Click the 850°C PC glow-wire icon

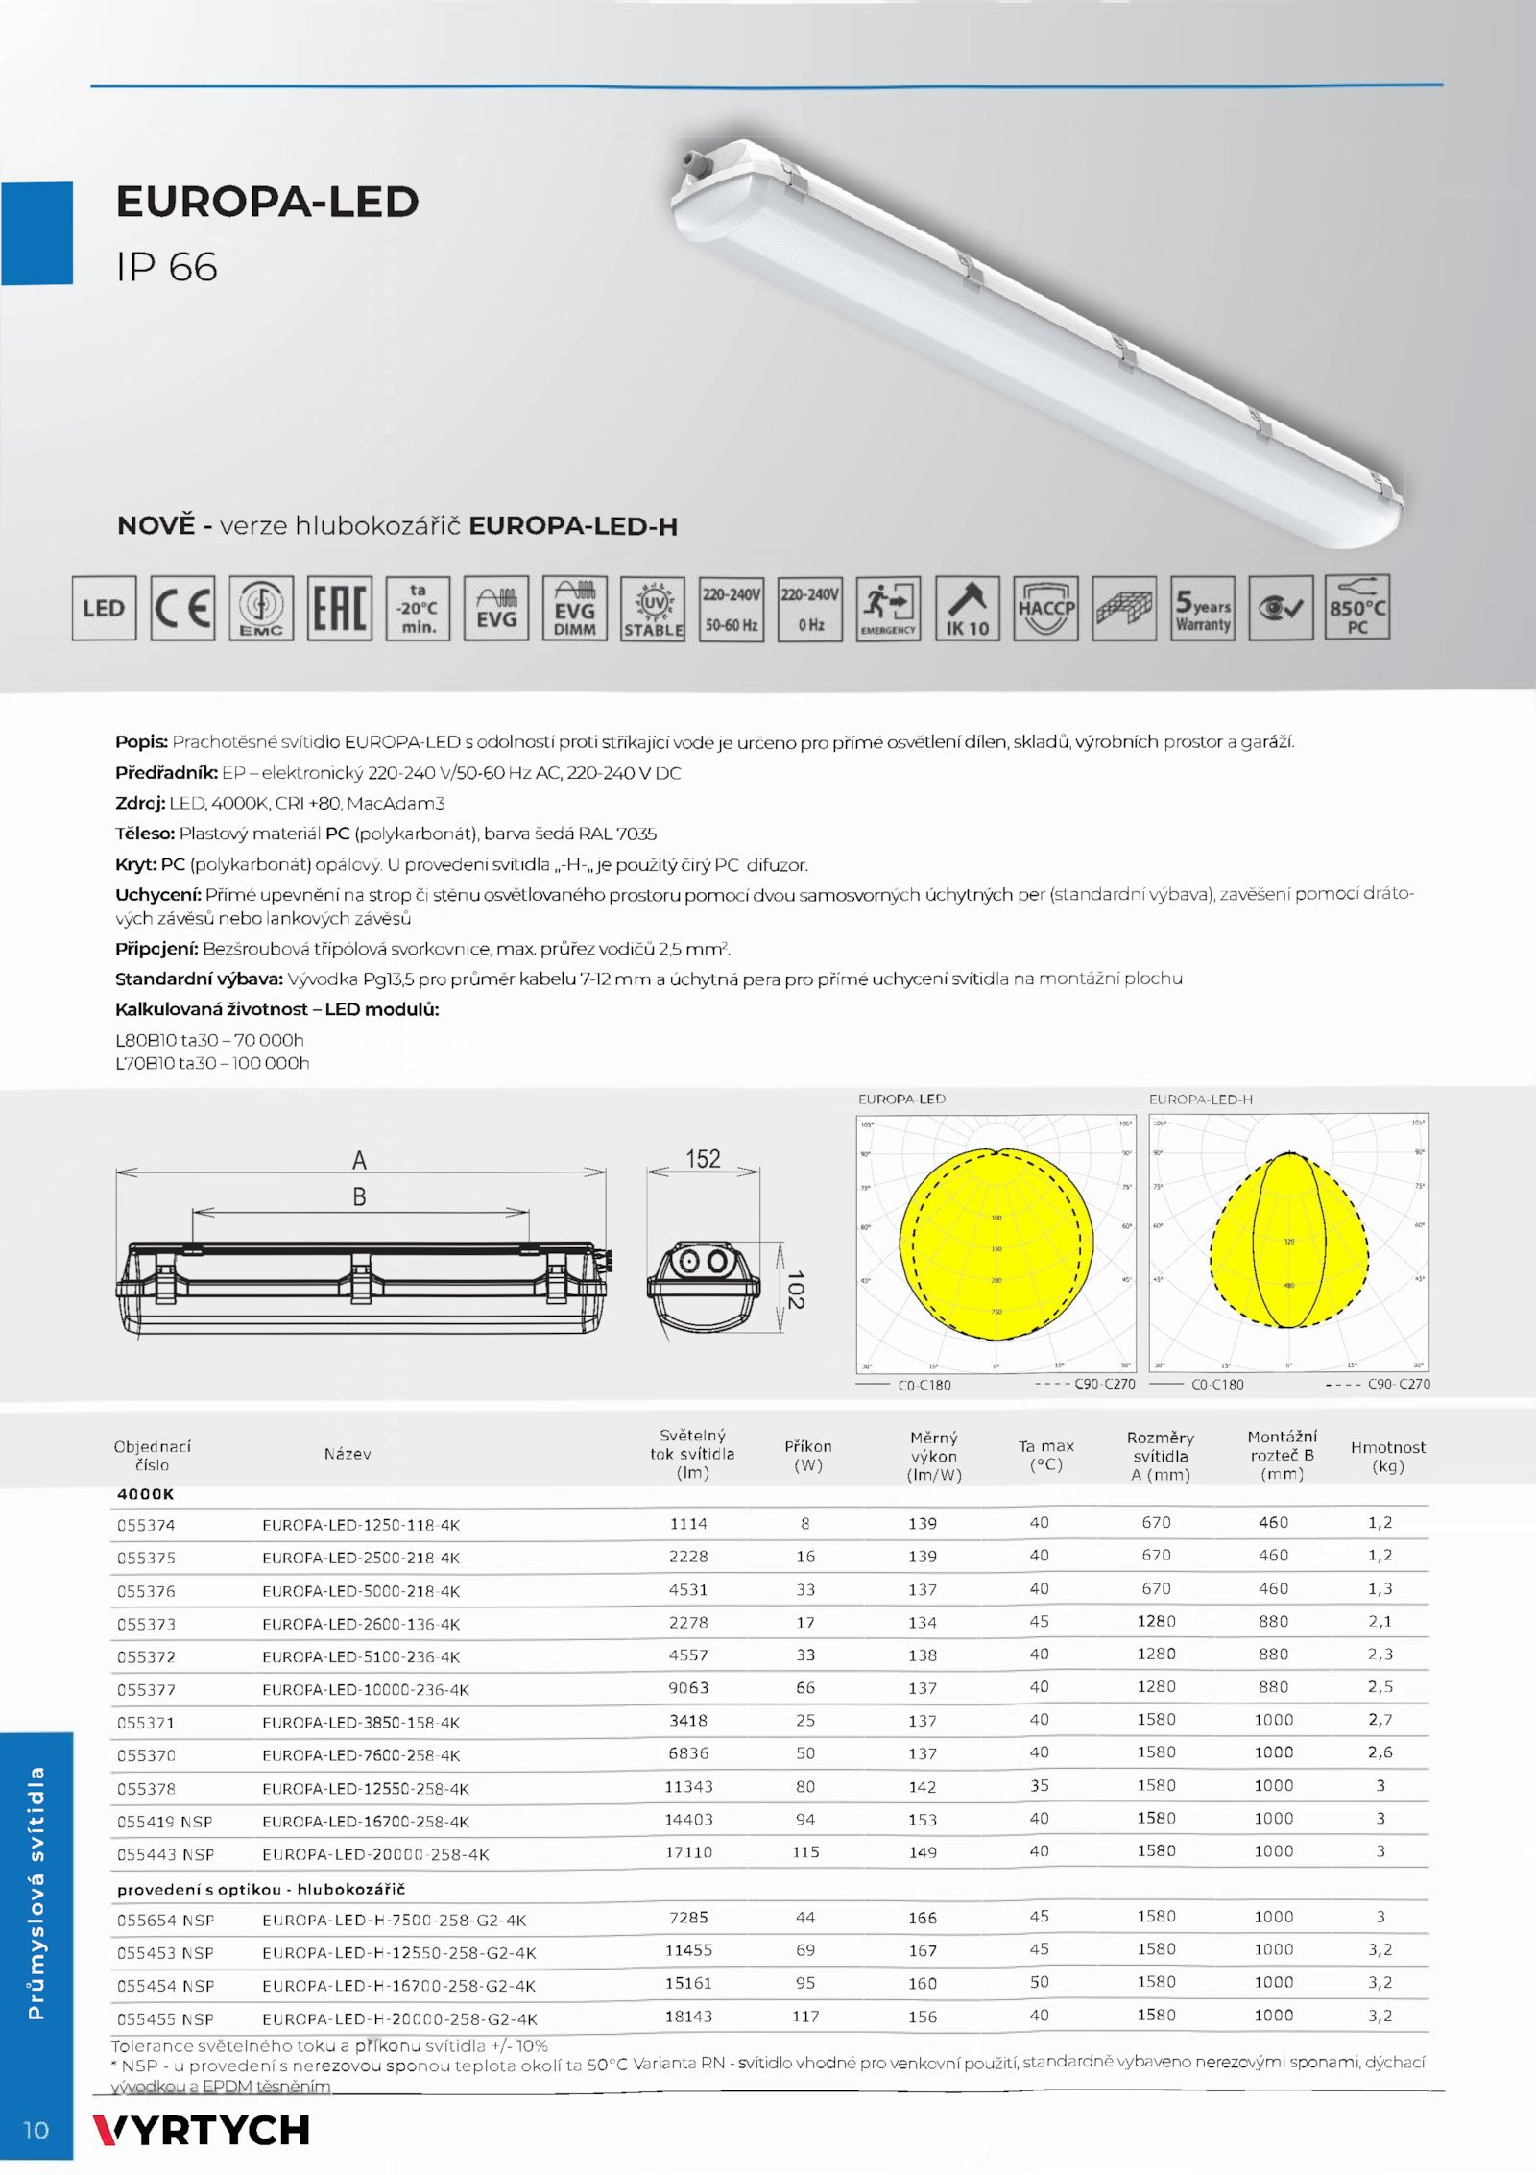[x=1357, y=607]
